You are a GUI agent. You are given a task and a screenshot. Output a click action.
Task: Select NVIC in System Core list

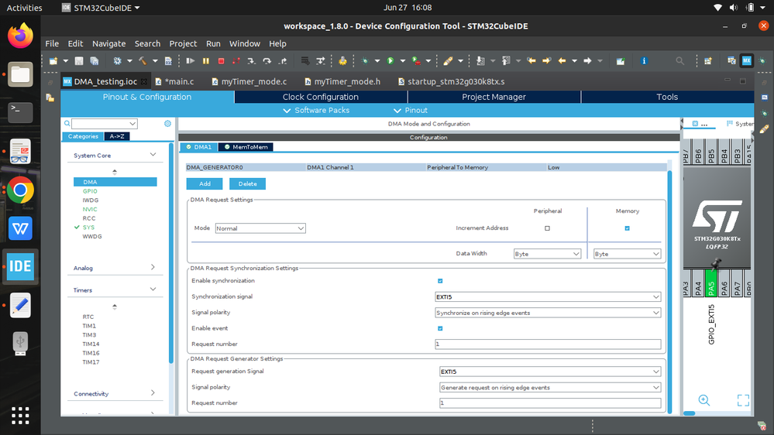[x=90, y=209]
